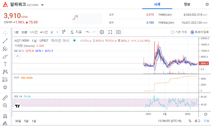Click the AQT coin logo
Viewport: 211px width, 126px height.
(x=5, y=4)
